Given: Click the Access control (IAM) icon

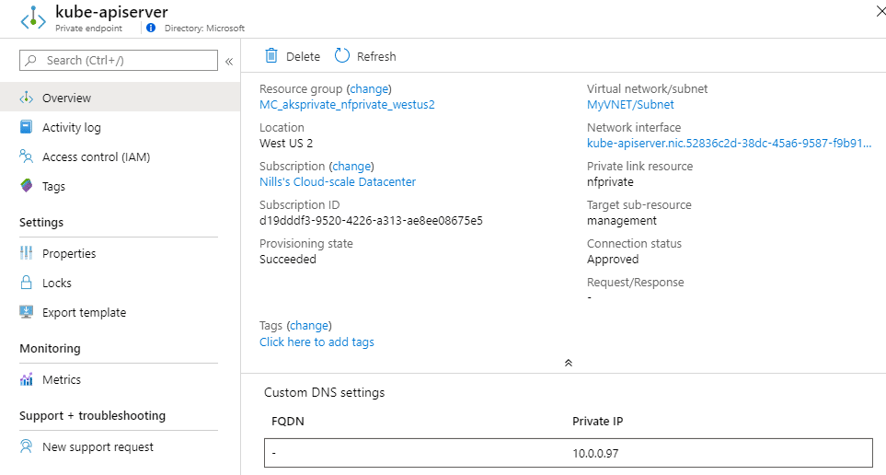Looking at the screenshot, I should [26, 156].
